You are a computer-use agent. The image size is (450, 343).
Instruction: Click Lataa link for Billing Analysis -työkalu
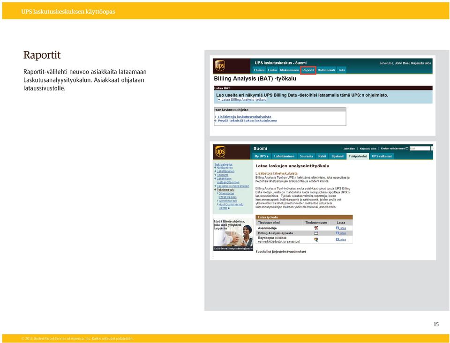point(341,233)
